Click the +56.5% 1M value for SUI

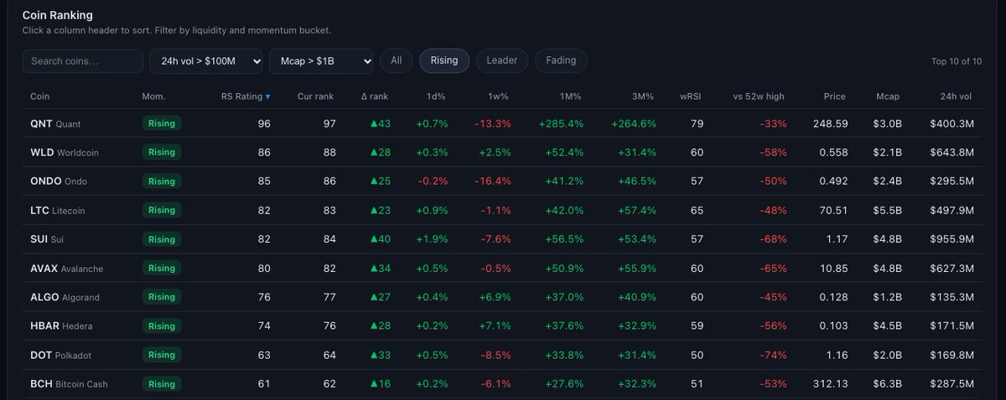tap(565, 239)
